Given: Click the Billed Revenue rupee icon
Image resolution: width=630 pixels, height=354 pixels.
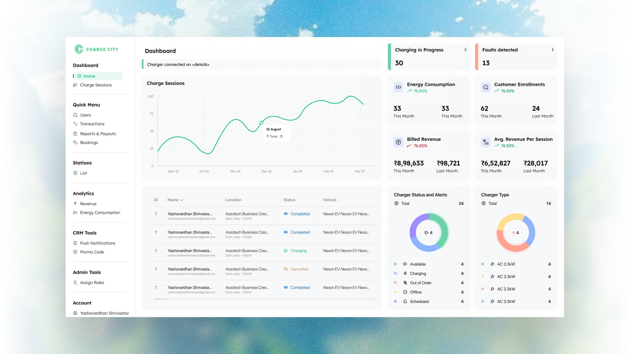Looking at the screenshot, I should click(x=398, y=142).
